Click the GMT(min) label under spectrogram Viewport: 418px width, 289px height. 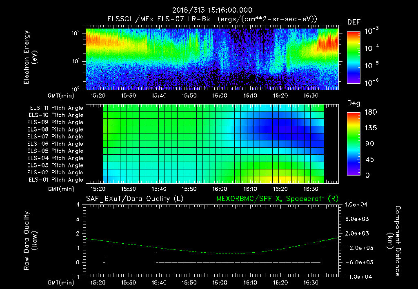(x=61, y=96)
